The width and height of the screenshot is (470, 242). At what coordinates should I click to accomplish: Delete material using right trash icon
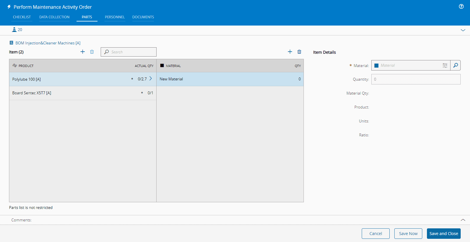point(299,52)
